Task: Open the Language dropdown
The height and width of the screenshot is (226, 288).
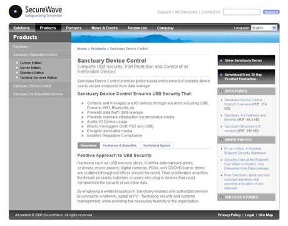Action: pyautogui.click(x=264, y=28)
